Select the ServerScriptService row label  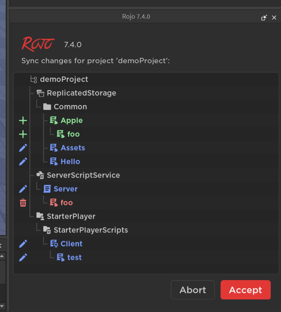click(x=83, y=175)
